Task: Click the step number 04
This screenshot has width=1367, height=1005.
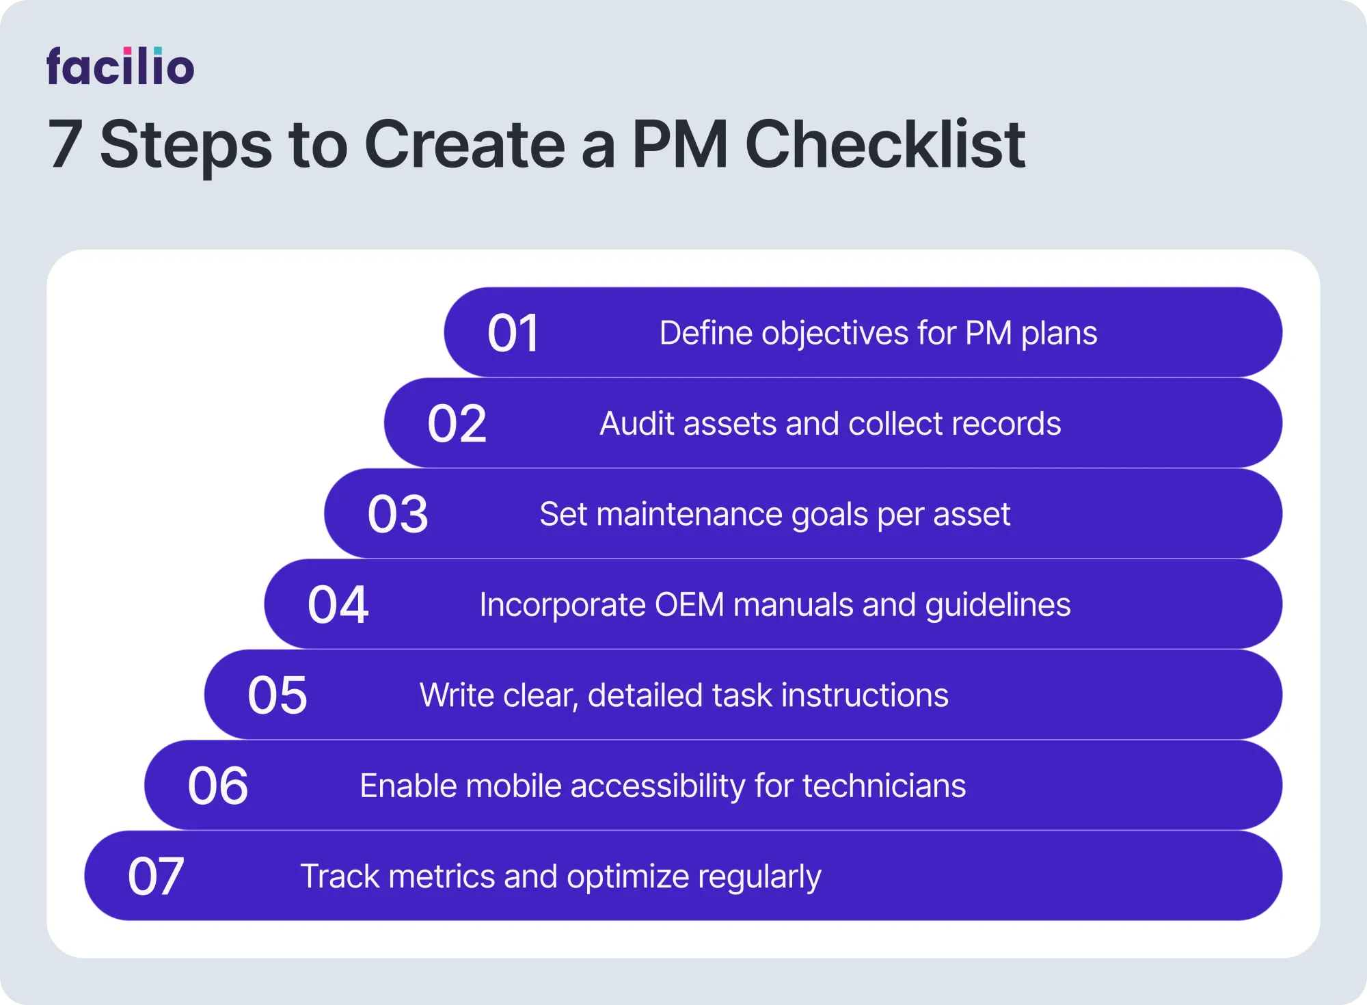Action: coord(338,605)
